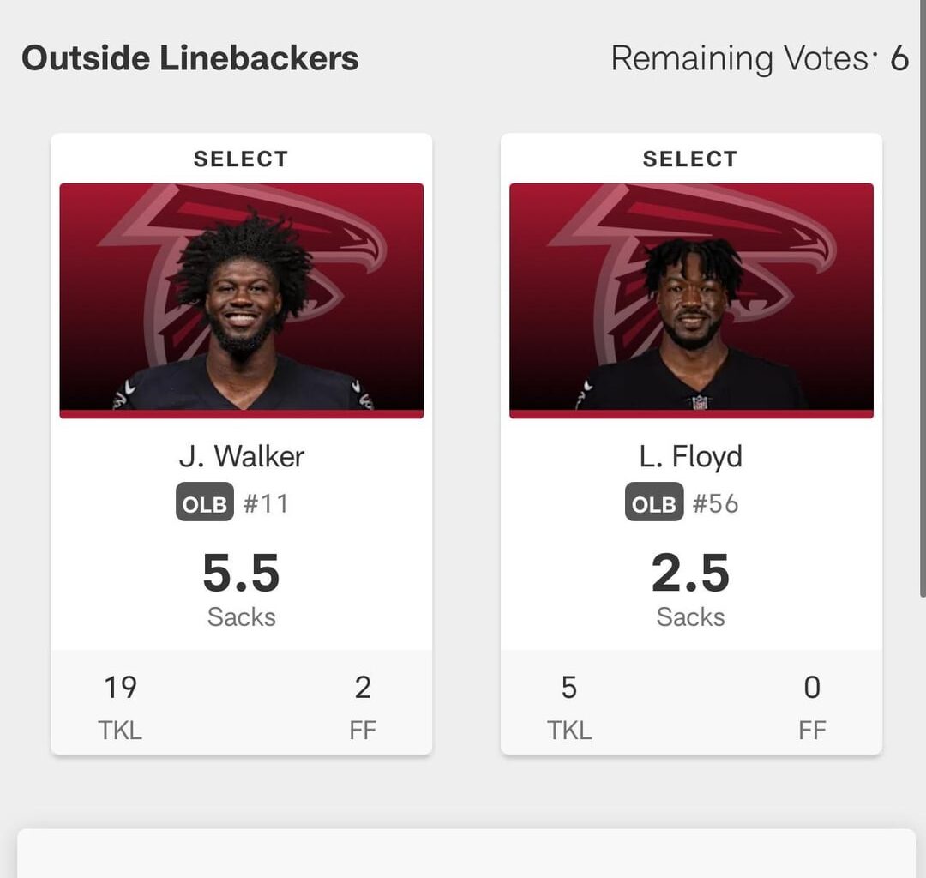Click the player name L. Floyd
The height and width of the screenshot is (878, 926).
(690, 456)
